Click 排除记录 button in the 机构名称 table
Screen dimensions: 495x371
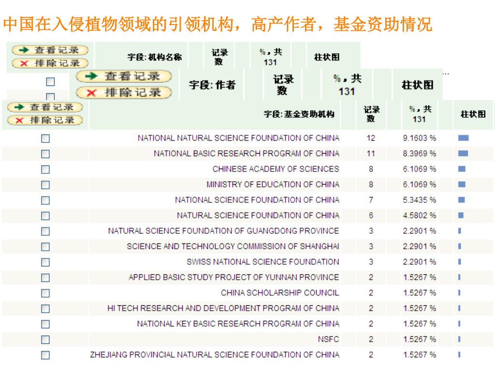point(50,63)
